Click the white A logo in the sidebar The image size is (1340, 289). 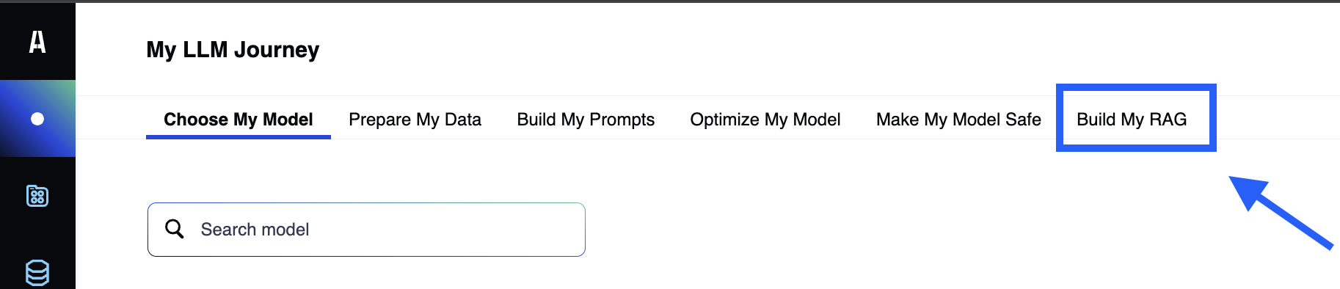coord(37,42)
